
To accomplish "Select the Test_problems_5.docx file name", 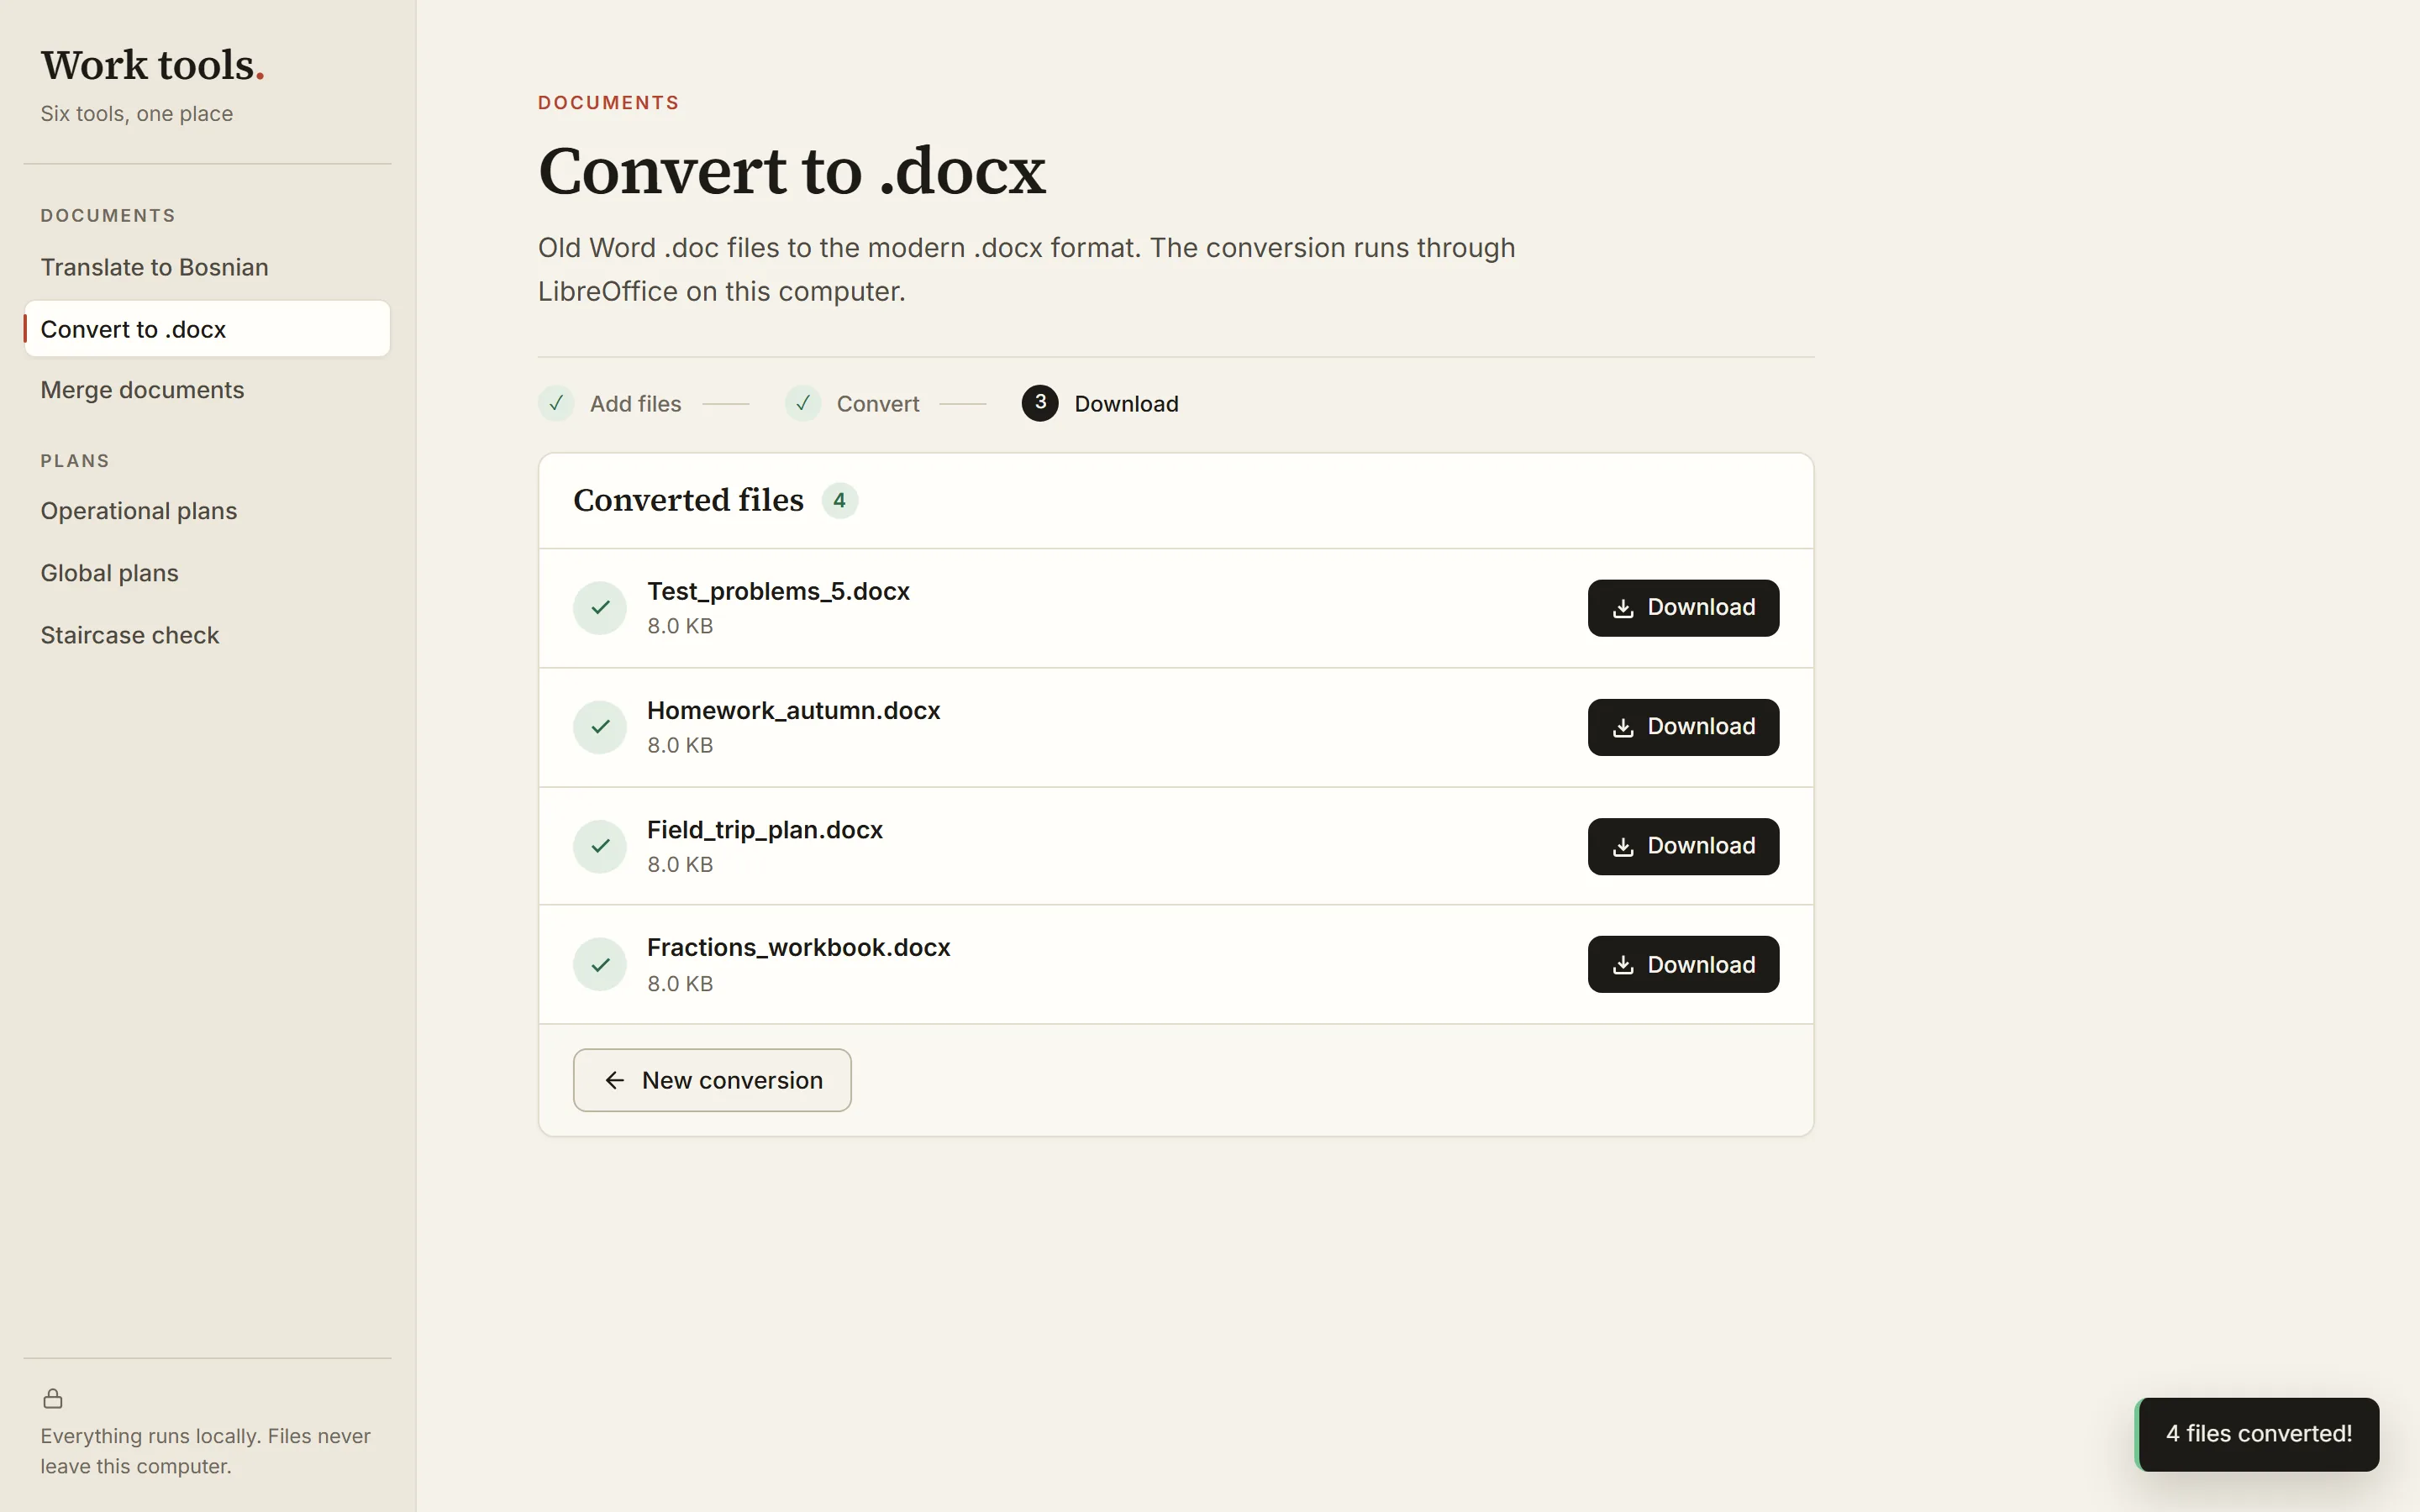I will point(778,591).
